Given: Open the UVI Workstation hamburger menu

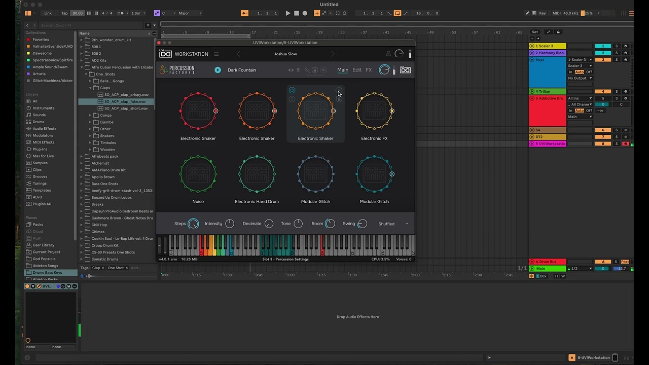Looking at the screenshot, I should [216, 54].
